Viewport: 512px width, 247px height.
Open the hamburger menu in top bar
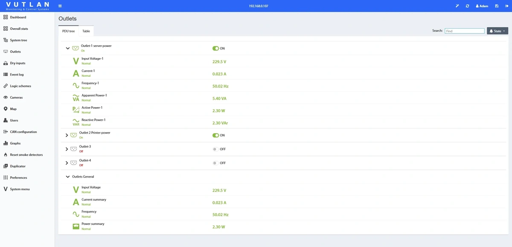click(60, 6)
